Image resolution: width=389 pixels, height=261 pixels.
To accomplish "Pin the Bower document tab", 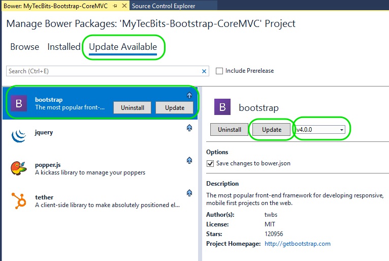I will [115, 6].
